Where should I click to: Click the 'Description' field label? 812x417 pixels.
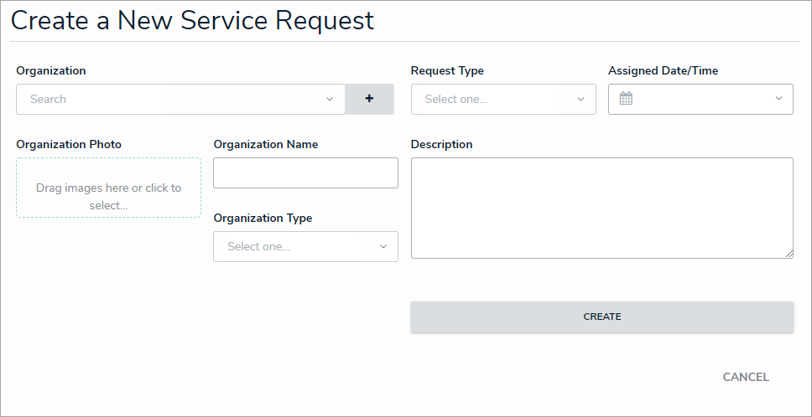(441, 144)
